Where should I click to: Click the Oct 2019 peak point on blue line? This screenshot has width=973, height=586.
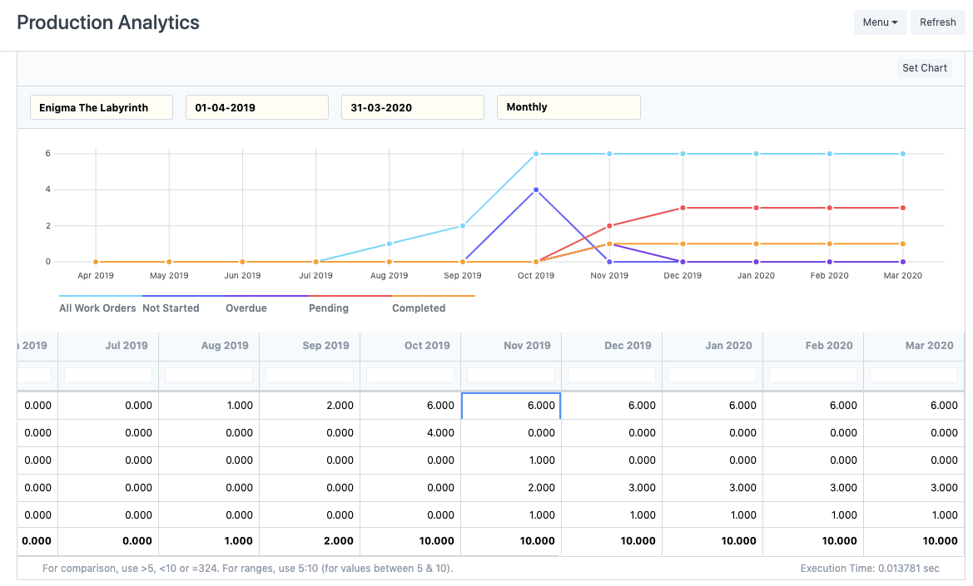(x=536, y=190)
